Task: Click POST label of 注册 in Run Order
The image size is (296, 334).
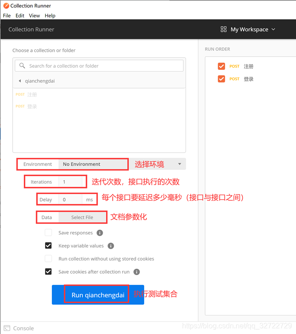Action: 234,66
